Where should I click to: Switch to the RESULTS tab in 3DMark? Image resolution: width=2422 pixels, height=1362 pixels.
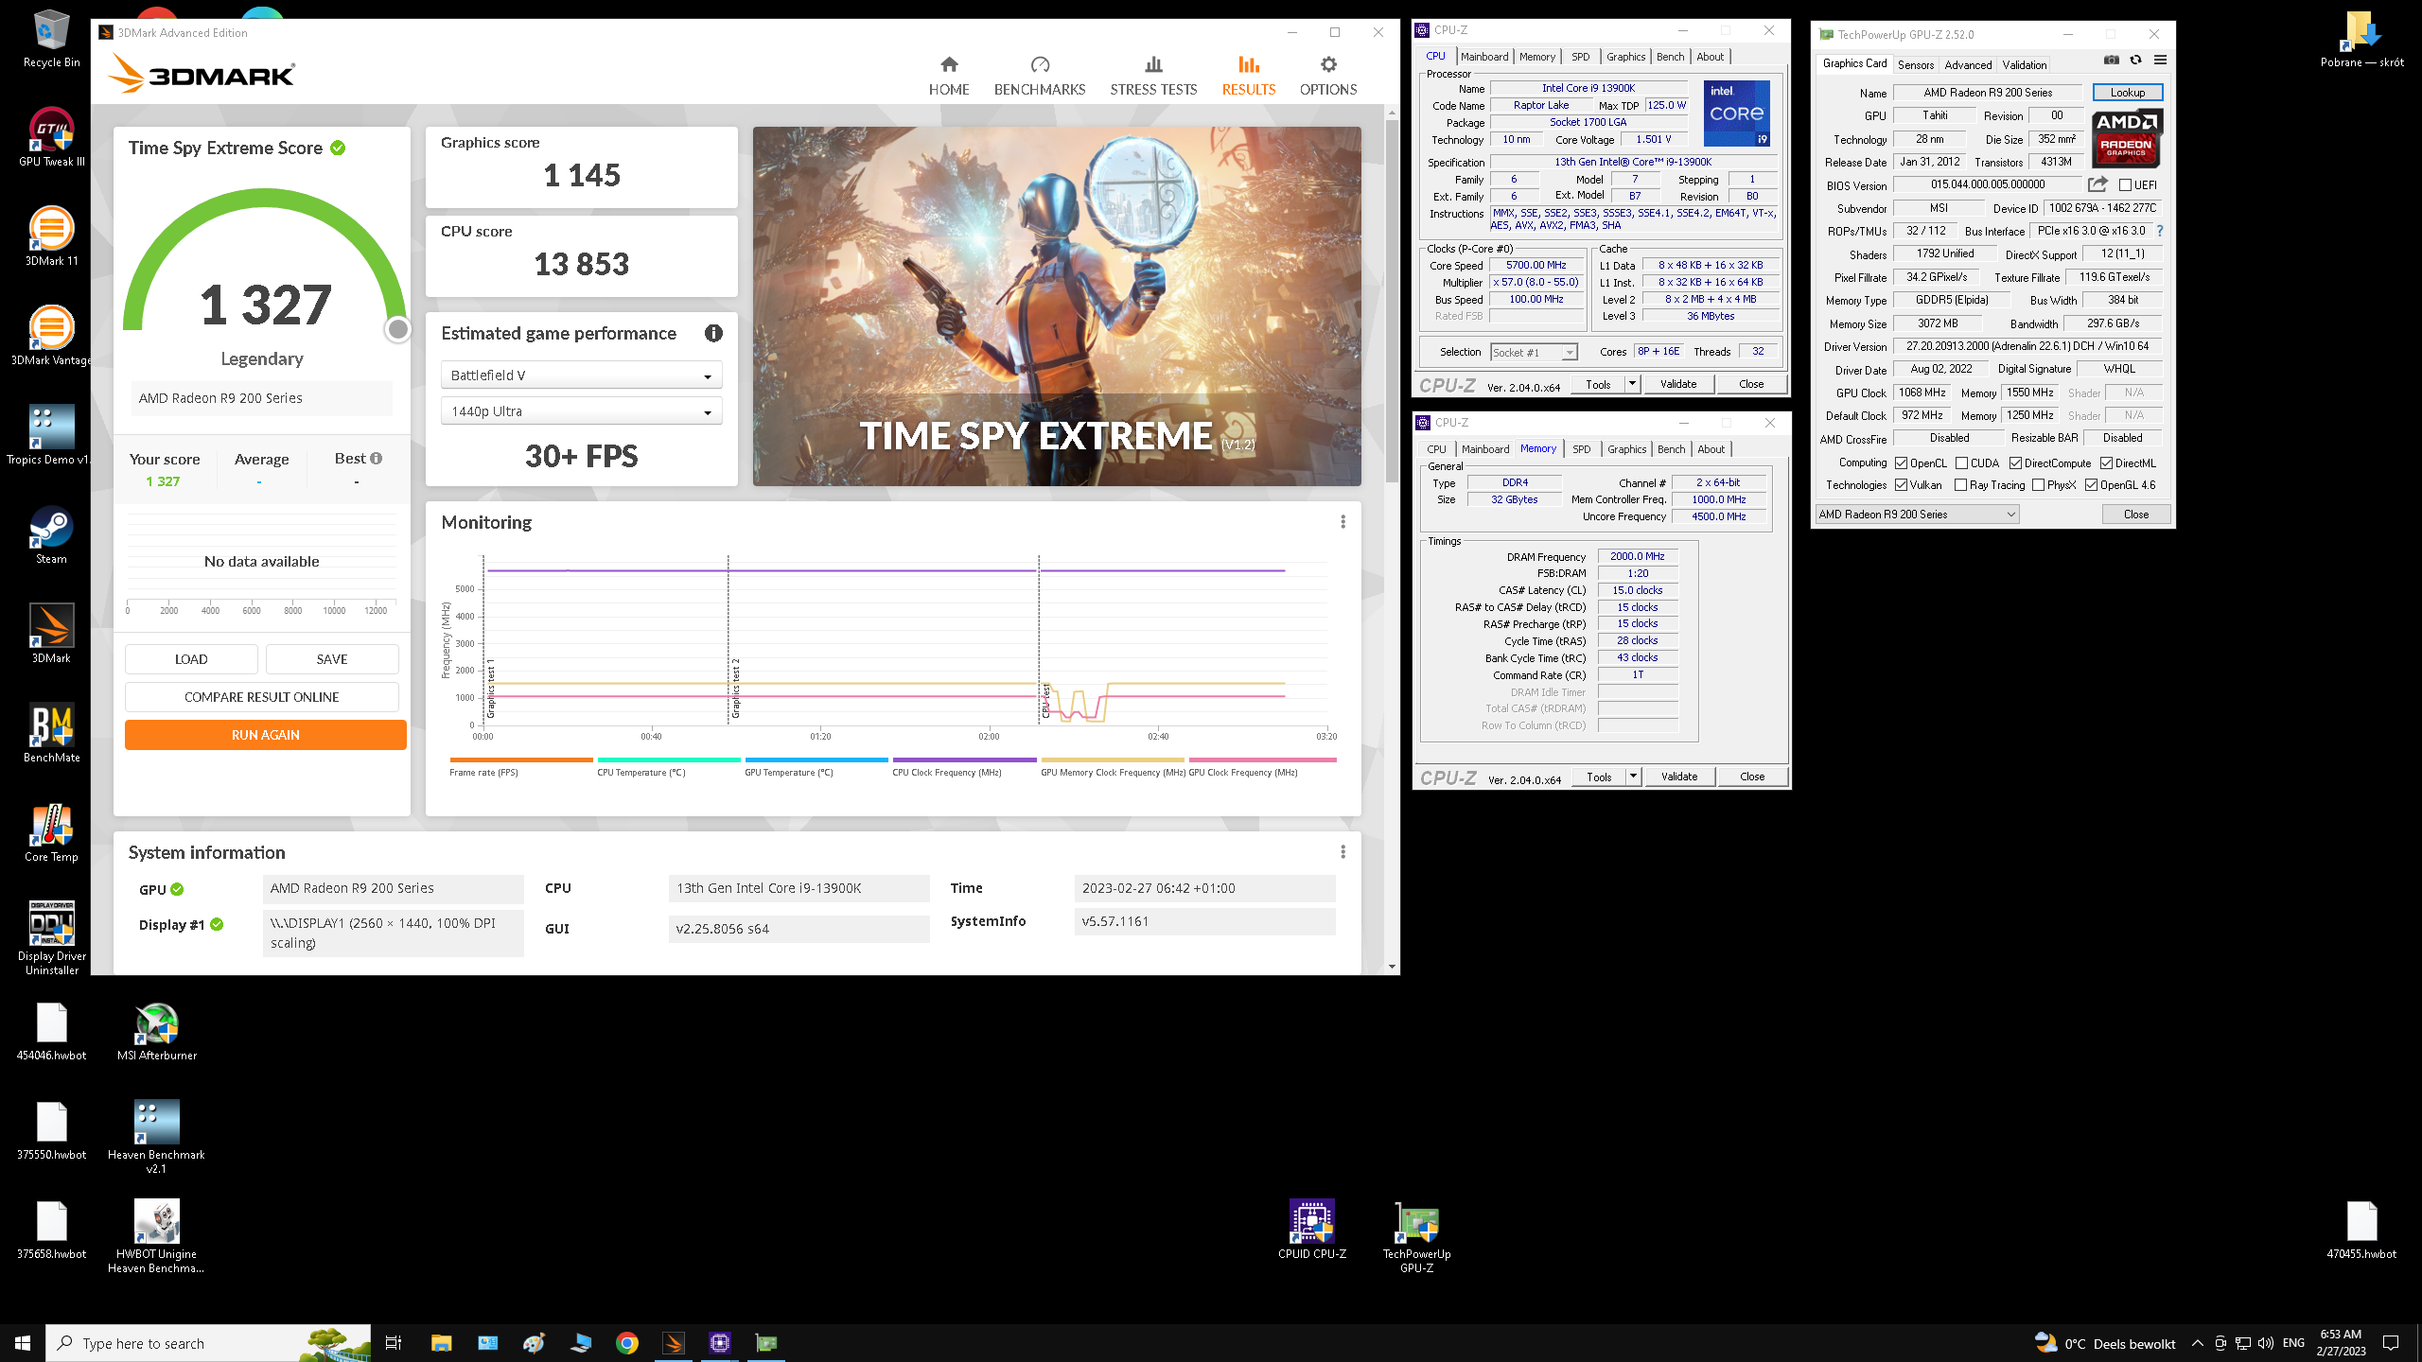tap(1249, 76)
